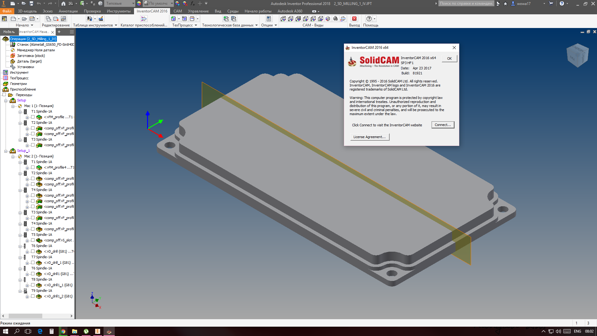597x336 pixels.
Task: Open the browser panel menu icon
Action: (72, 32)
